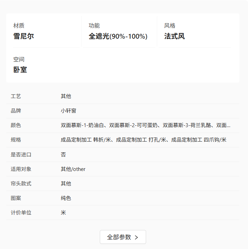
Task: Expand the truncated 颜色 value list
Action: click(x=145, y=125)
